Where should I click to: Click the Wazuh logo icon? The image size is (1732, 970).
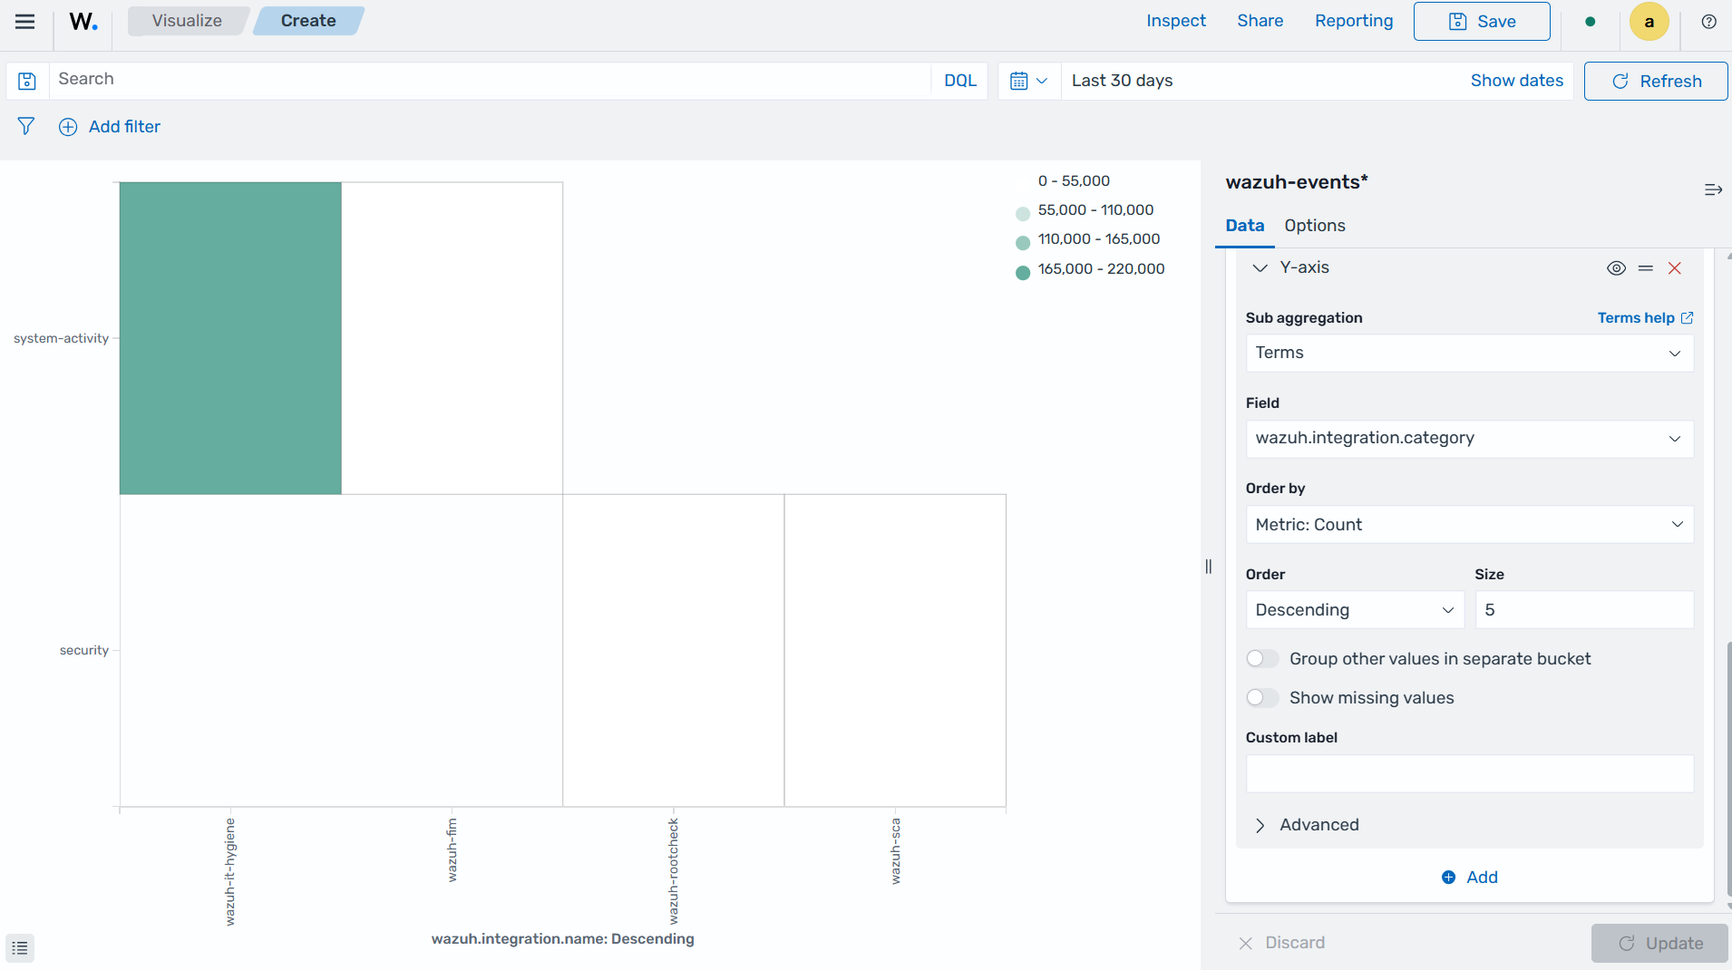83,22
